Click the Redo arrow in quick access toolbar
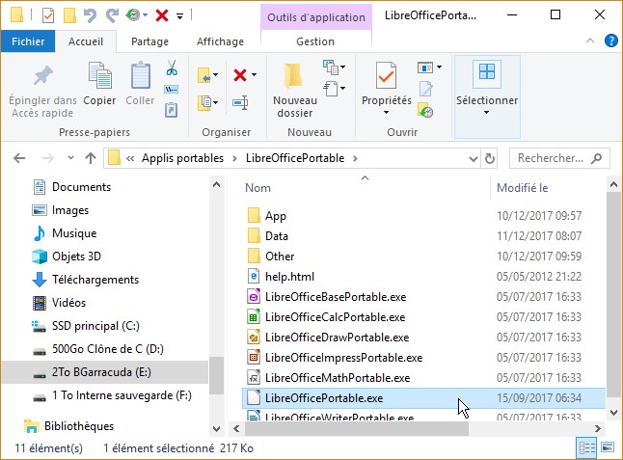Image resolution: width=623 pixels, height=460 pixels. (x=112, y=15)
